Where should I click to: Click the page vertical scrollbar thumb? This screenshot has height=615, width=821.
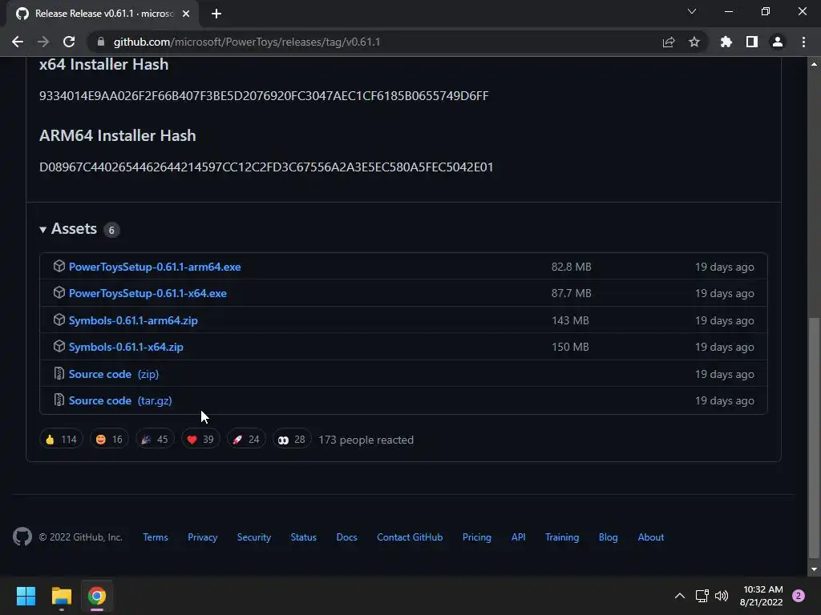(814, 438)
